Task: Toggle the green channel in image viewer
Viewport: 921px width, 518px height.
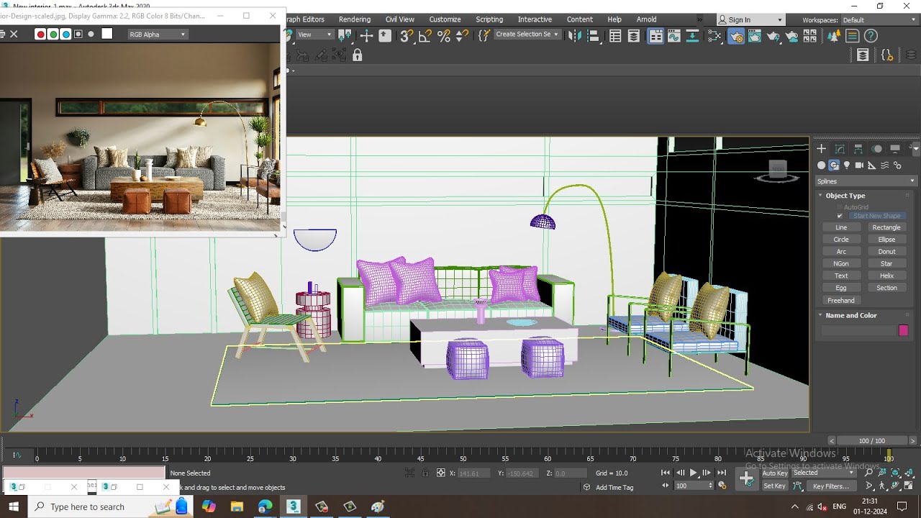Action: [x=53, y=34]
